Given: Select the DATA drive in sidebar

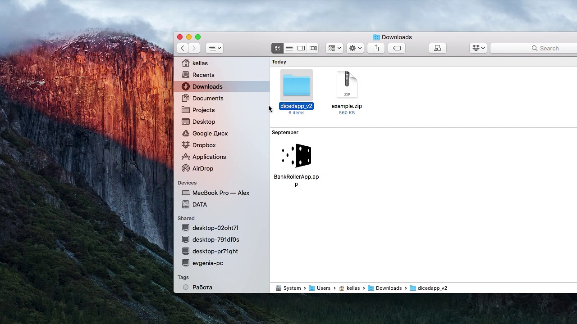Looking at the screenshot, I should [x=222, y=204].
